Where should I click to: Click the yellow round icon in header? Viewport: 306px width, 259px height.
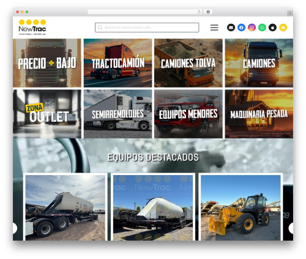point(283,28)
